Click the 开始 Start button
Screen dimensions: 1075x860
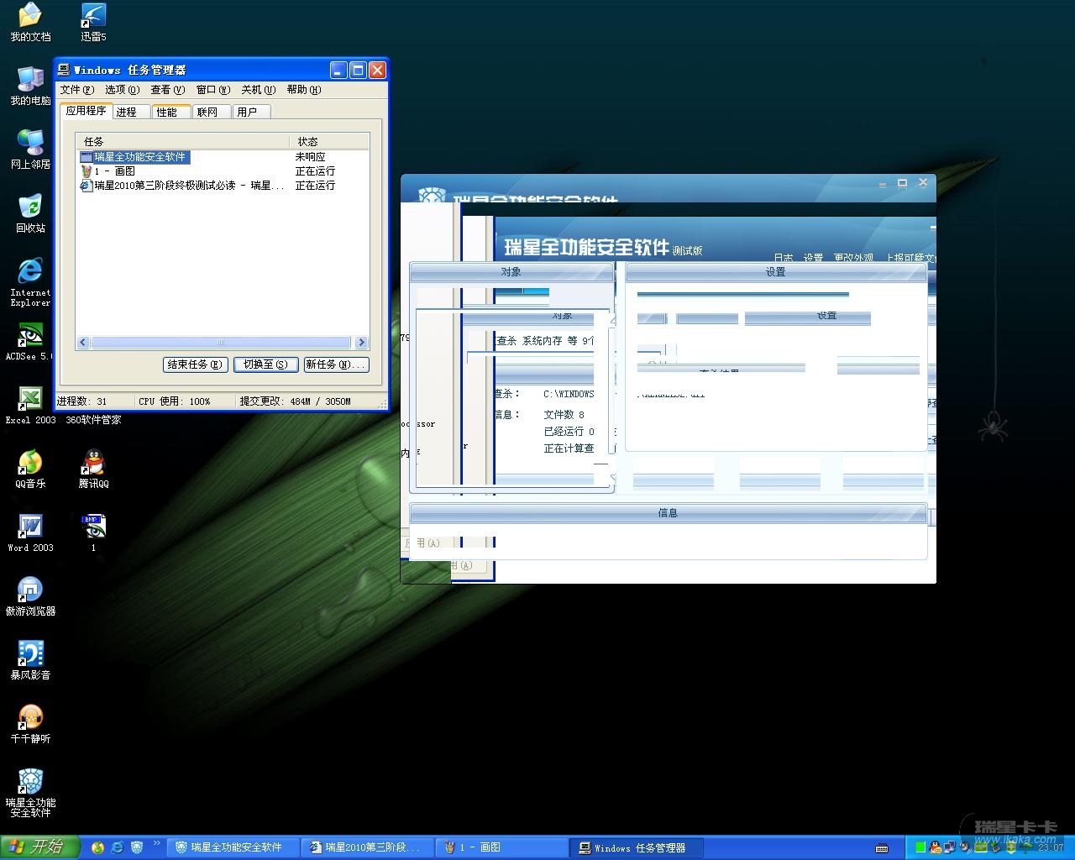(39, 847)
